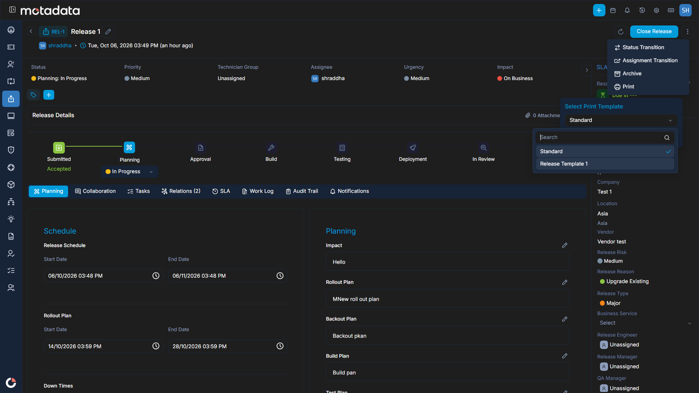Open the Standard print template dropdown
The image size is (699, 393).
pyautogui.click(x=621, y=120)
